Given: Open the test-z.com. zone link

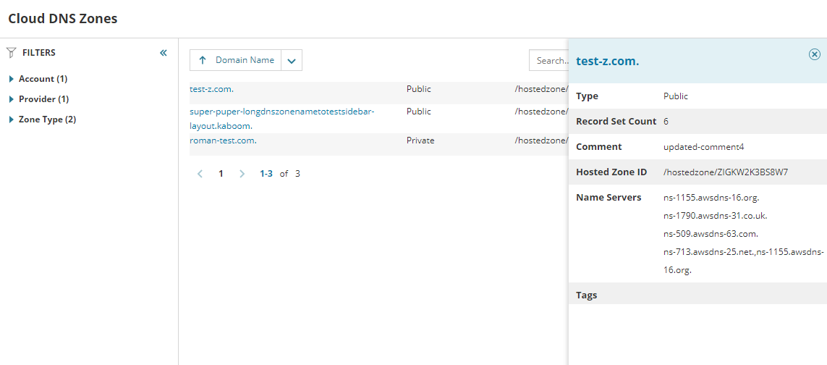Looking at the screenshot, I should (211, 89).
